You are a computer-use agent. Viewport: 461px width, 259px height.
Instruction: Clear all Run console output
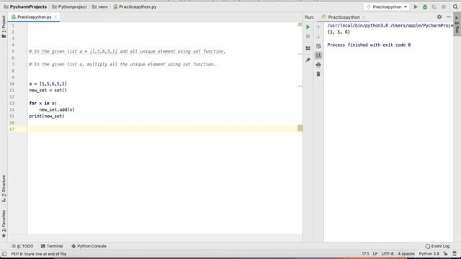pyautogui.click(x=318, y=74)
